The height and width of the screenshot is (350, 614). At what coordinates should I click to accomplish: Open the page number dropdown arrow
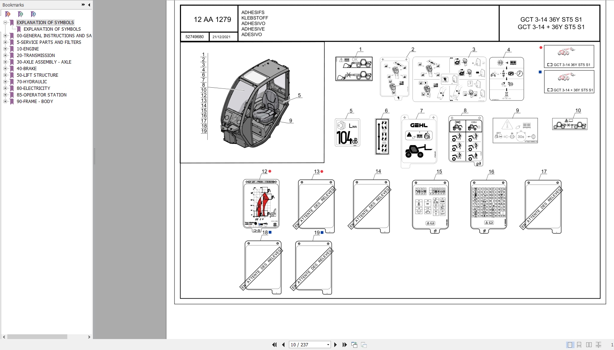[x=328, y=345]
